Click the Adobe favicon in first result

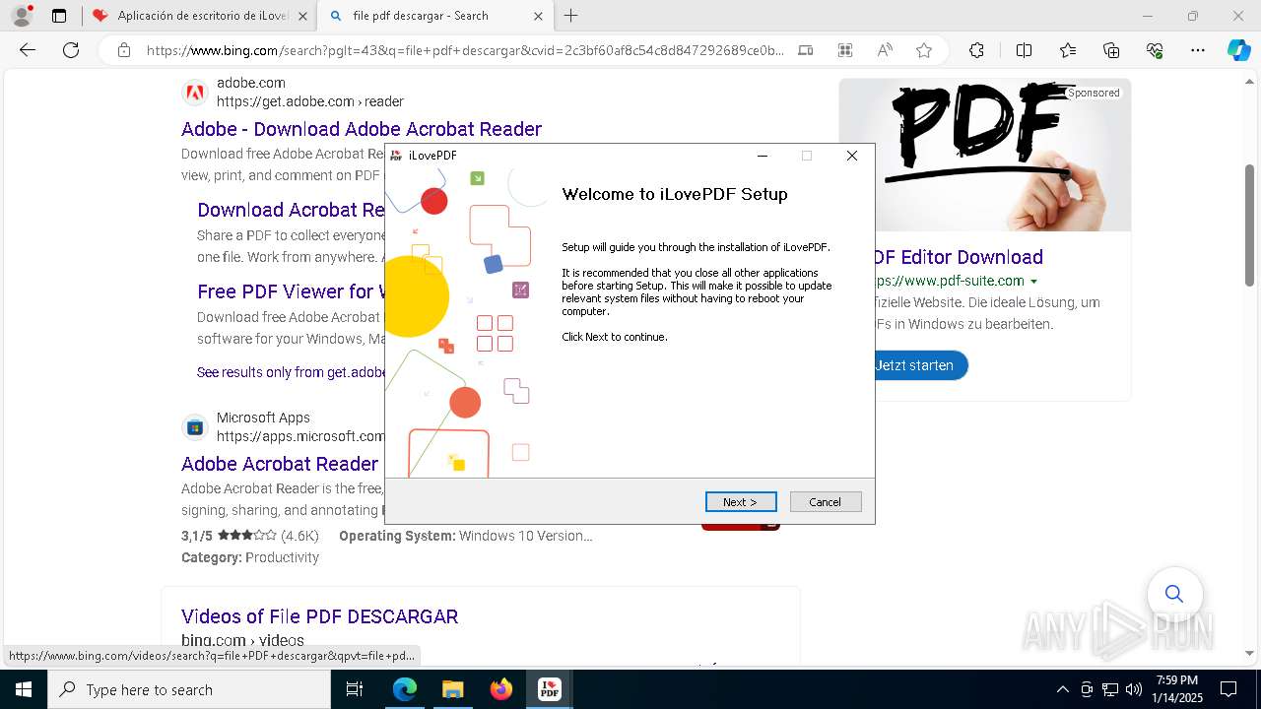pos(195,94)
